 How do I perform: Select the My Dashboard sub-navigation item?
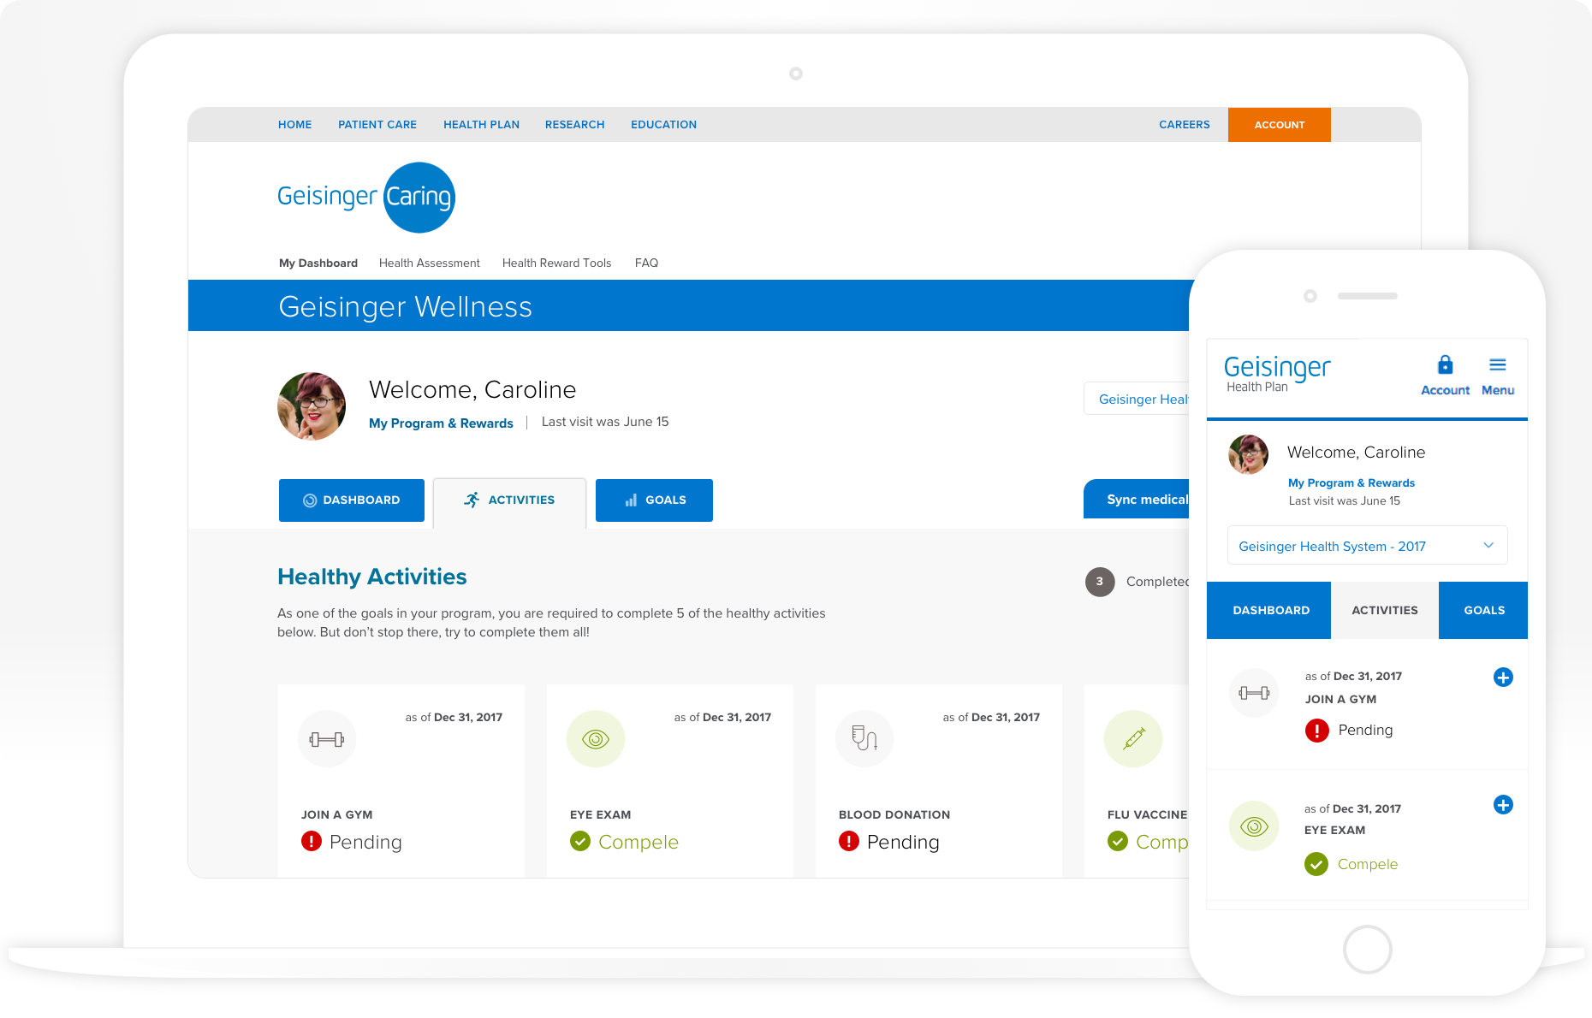pyautogui.click(x=318, y=263)
